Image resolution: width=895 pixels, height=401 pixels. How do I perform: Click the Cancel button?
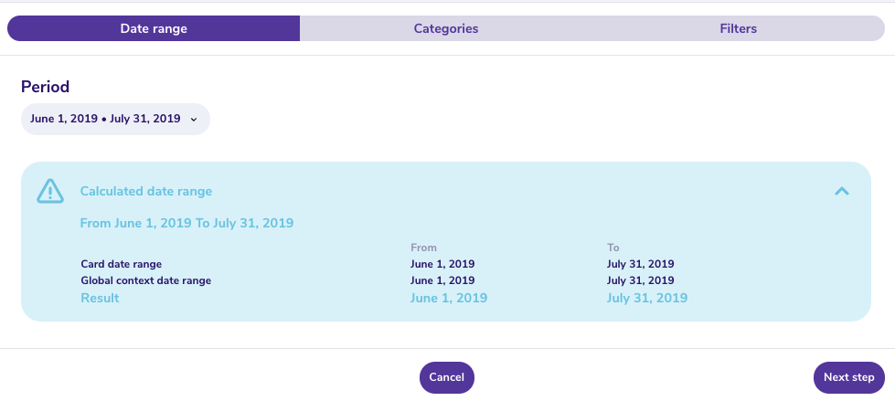447,377
